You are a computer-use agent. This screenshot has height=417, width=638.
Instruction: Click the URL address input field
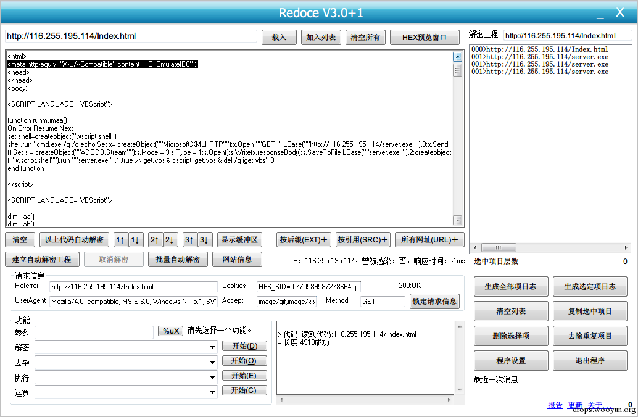point(131,36)
